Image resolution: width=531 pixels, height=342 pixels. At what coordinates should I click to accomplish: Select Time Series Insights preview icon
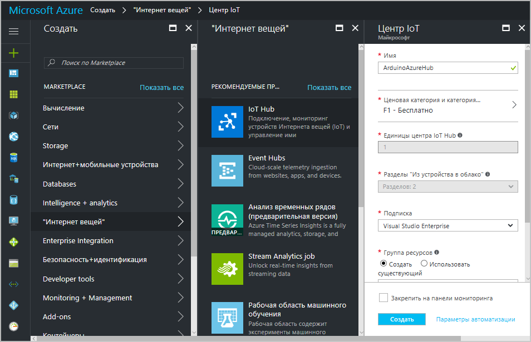tap(227, 220)
